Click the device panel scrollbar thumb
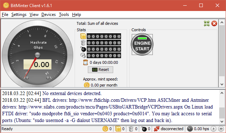226x133 pixels. coord(222,51)
